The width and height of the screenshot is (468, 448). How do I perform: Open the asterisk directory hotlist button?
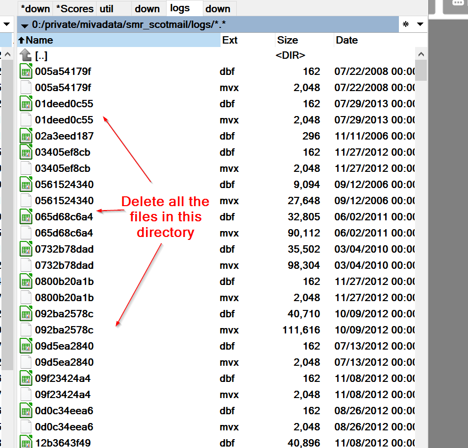pyautogui.click(x=405, y=24)
